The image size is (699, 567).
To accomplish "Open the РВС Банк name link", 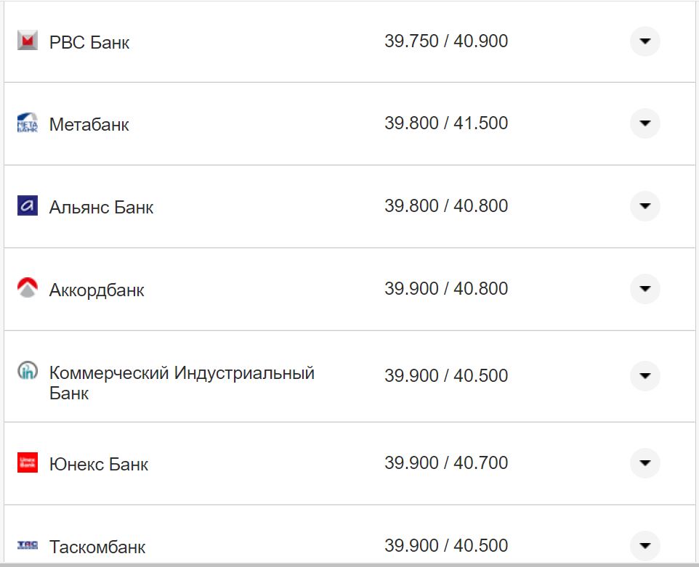I will [x=89, y=43].
